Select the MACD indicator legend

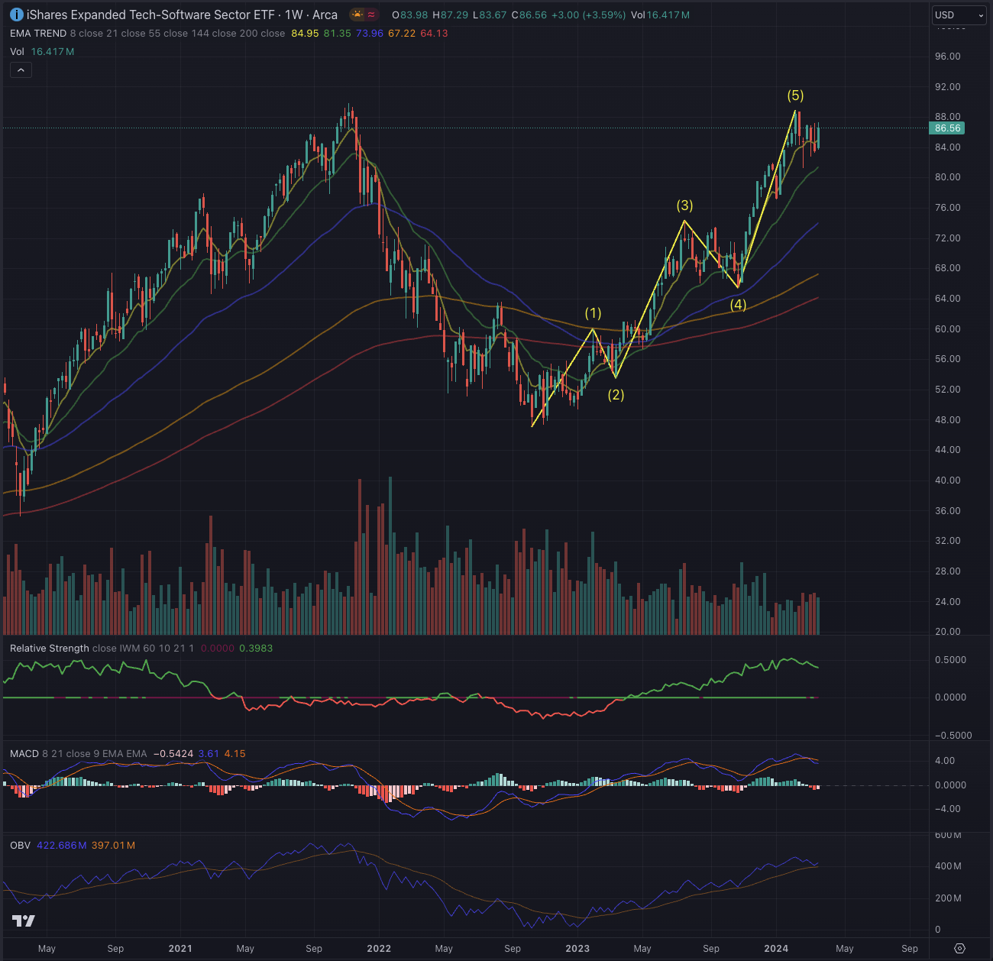pos(24,754)
